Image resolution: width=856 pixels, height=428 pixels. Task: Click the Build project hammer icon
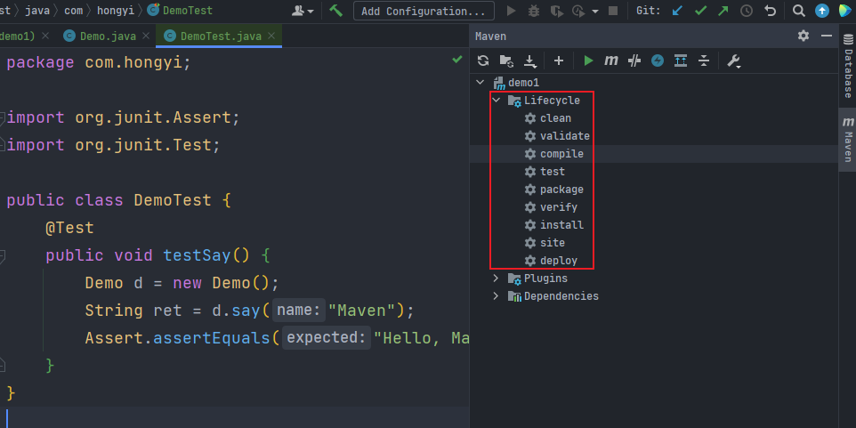pos(335,11)
